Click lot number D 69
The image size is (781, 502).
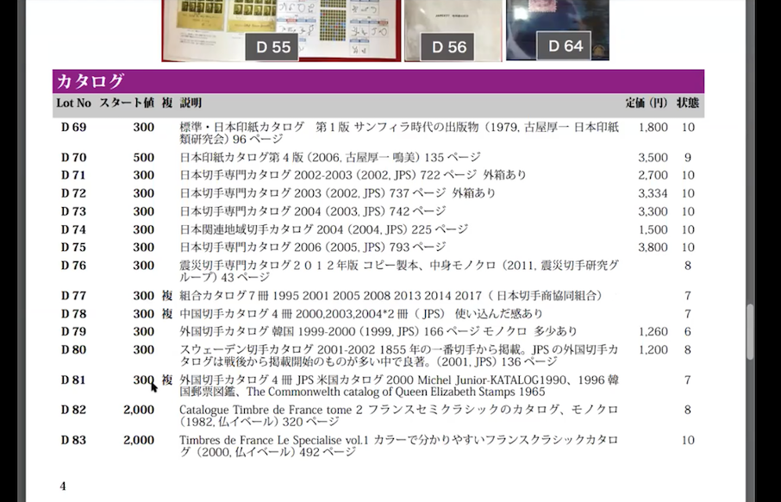73,127
